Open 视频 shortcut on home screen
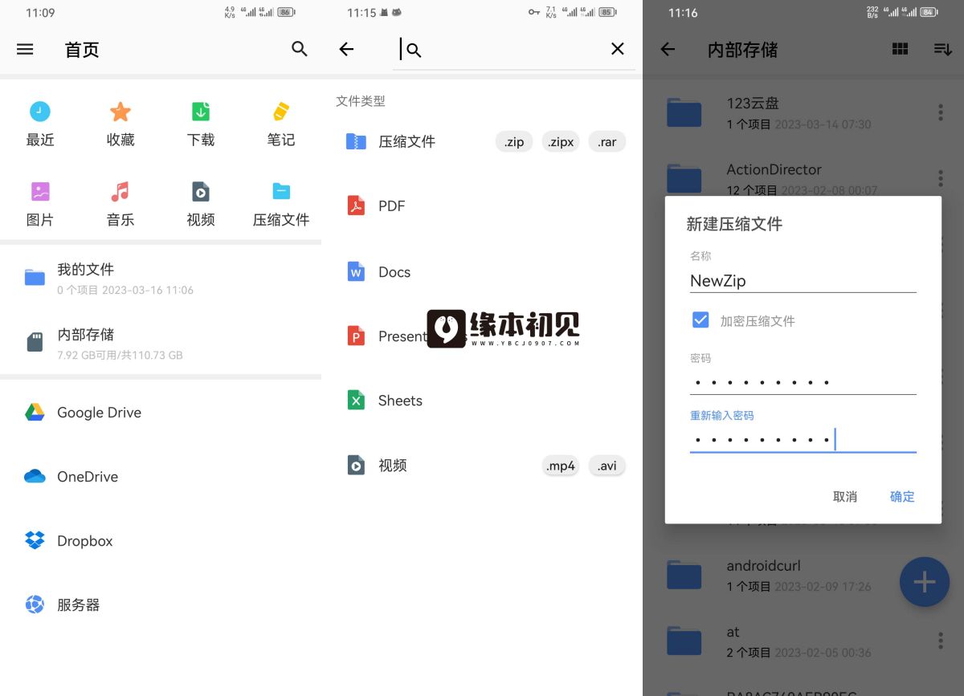Image resolution: width=964 pixels, height=696 pixels. click(x=201, y=204)
